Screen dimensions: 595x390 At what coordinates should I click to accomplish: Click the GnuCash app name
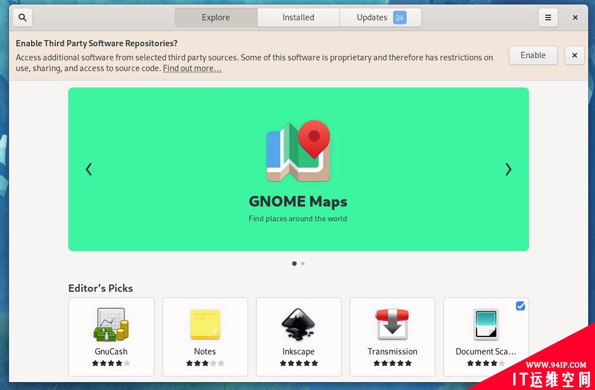(x=111, y=352)
